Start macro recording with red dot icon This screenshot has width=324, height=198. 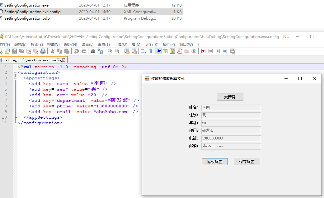click(203, 51)
